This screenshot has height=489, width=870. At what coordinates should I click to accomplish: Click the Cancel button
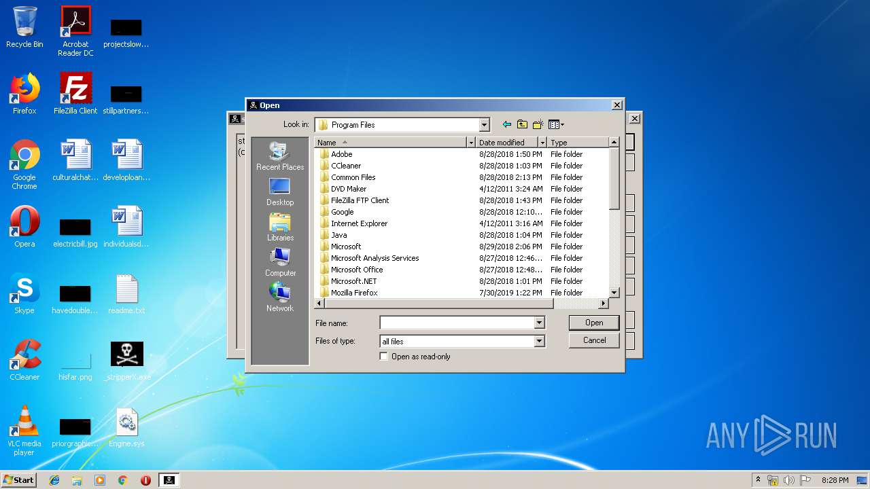click(594, 340)
